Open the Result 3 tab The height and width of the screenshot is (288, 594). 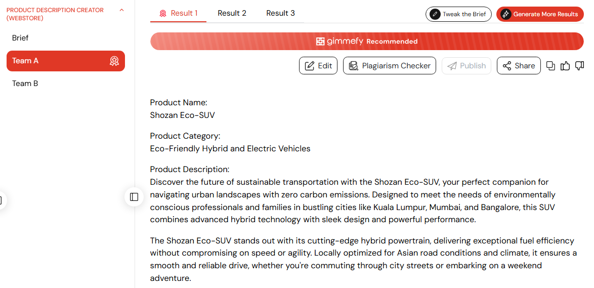[280, 13]
